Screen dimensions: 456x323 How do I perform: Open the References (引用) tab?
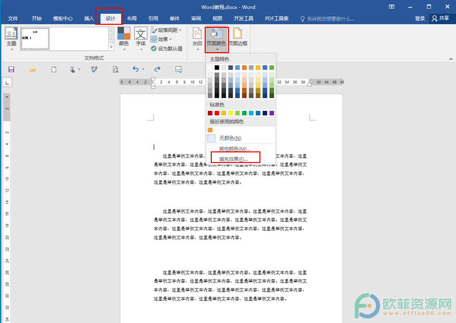coord(153,19)
